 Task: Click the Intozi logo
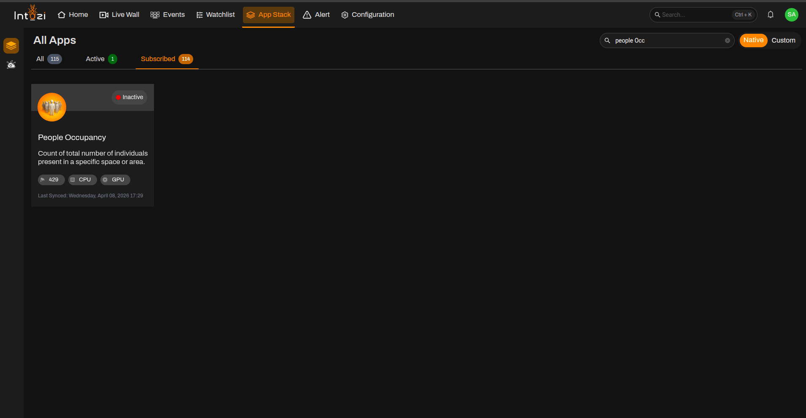click(x=30, y=13)
